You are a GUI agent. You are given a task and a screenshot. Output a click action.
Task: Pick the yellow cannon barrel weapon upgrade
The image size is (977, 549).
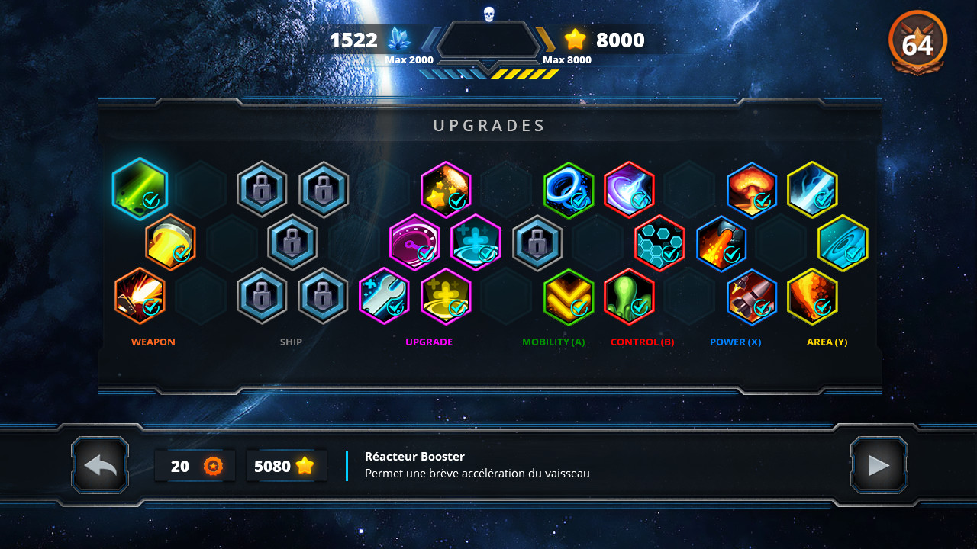coord(170,242)
